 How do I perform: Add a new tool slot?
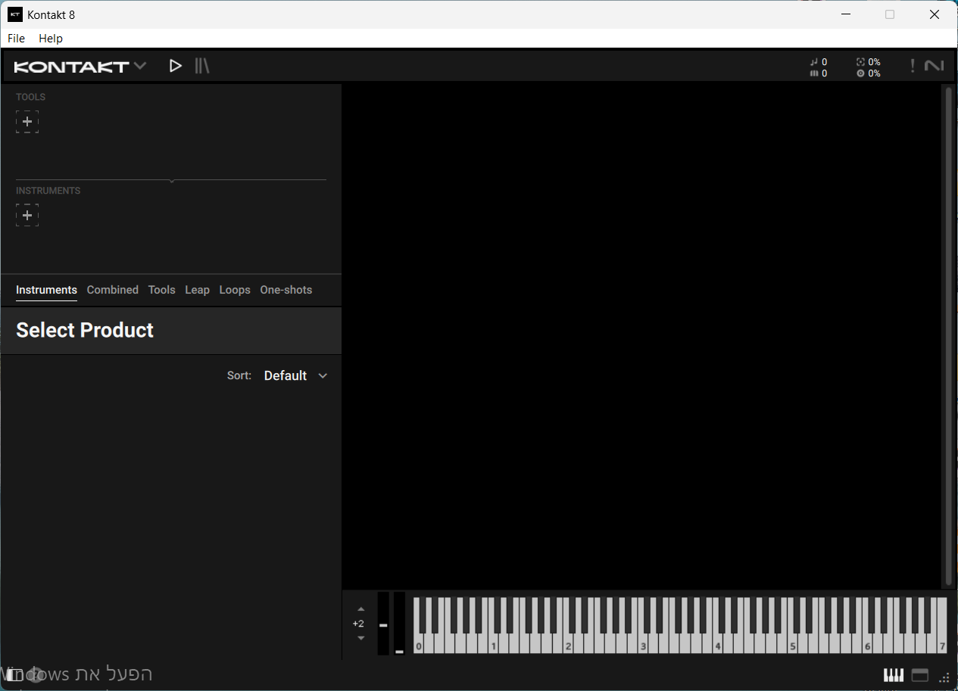(27, 122)
